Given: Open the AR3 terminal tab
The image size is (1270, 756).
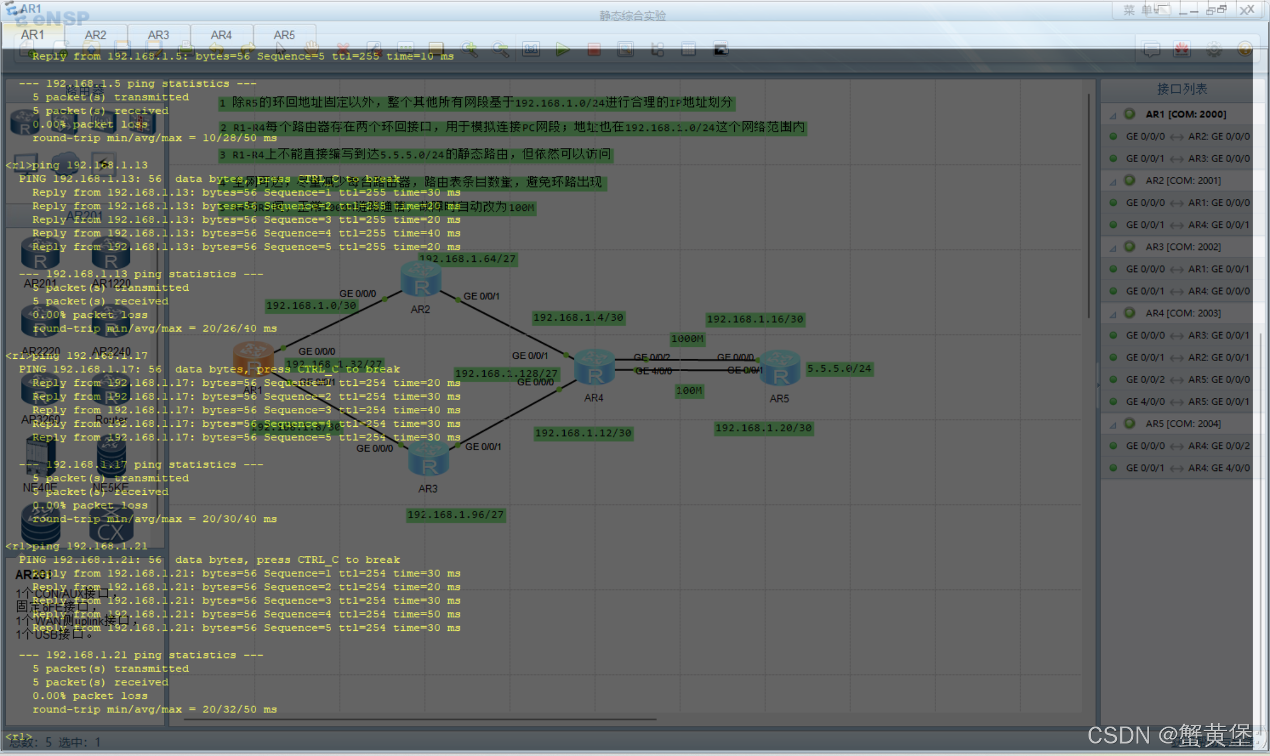Looking at the screenshot, I should (x=158, y=35).
